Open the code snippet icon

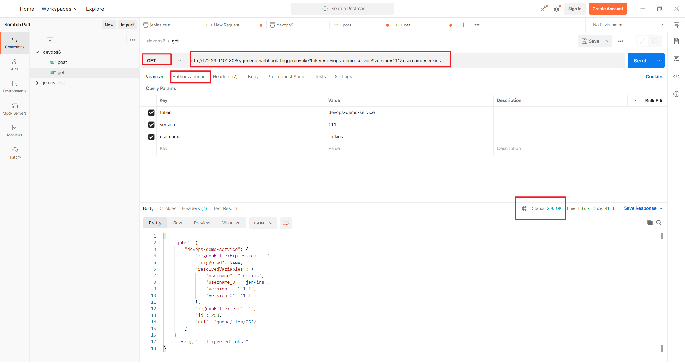coord(676,76)
